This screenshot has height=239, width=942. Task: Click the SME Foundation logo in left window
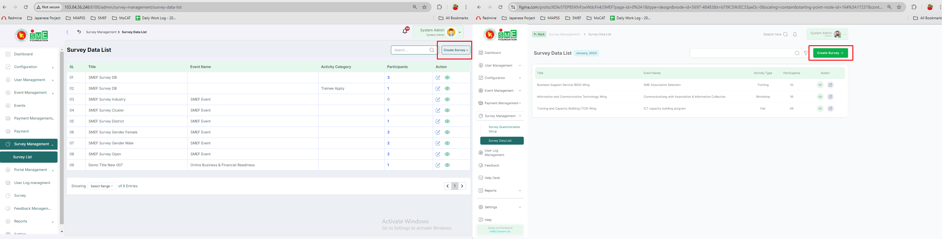tap(31, 35)
